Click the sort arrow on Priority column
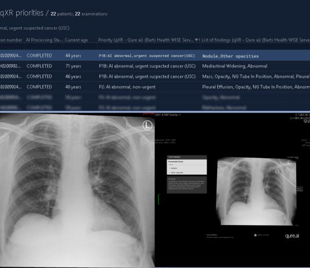 click(197, 40)
